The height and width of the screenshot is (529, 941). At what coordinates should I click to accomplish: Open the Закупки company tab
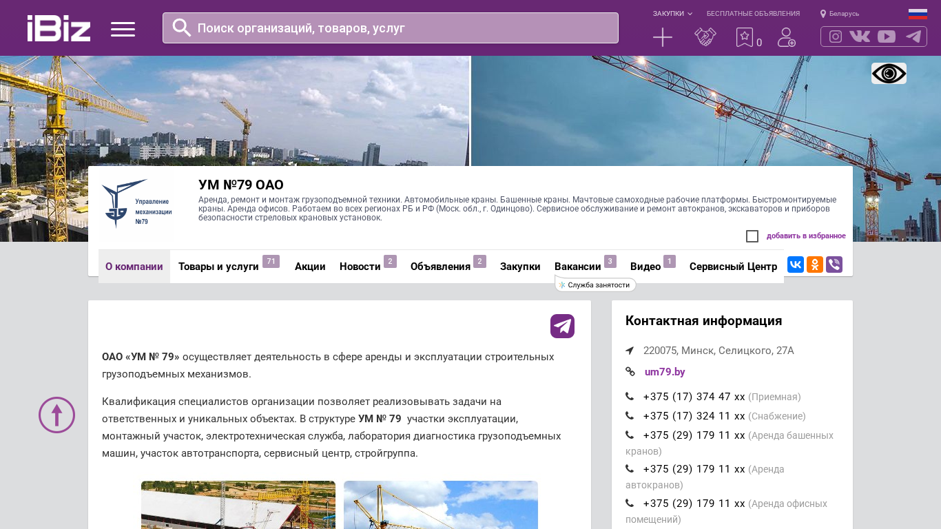(520, 267)
